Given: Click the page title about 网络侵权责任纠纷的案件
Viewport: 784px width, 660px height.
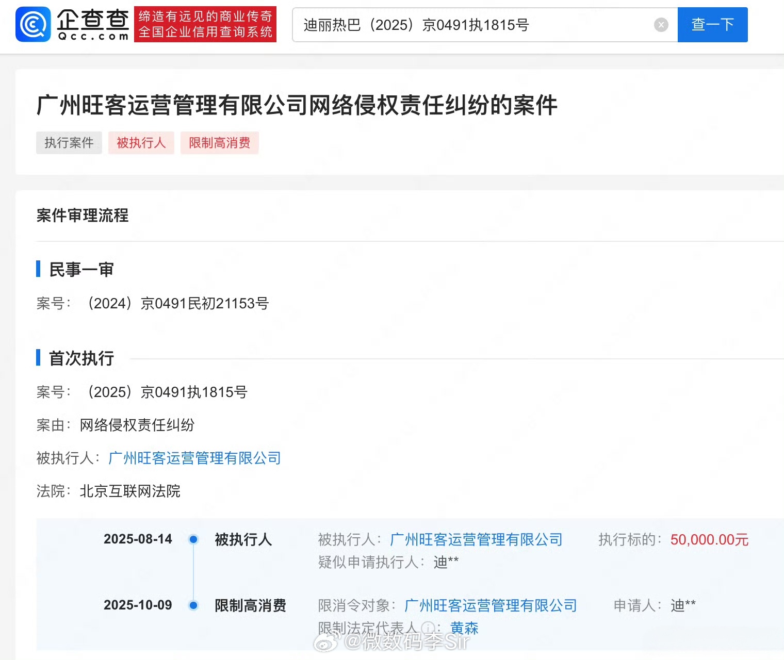Looking at the screenshot, I should (x=297, y=105).
